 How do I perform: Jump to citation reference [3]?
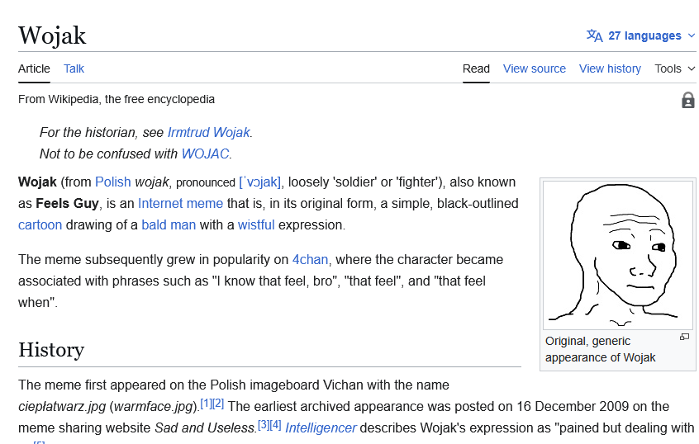pyautogui.click(x=264, y=425)
